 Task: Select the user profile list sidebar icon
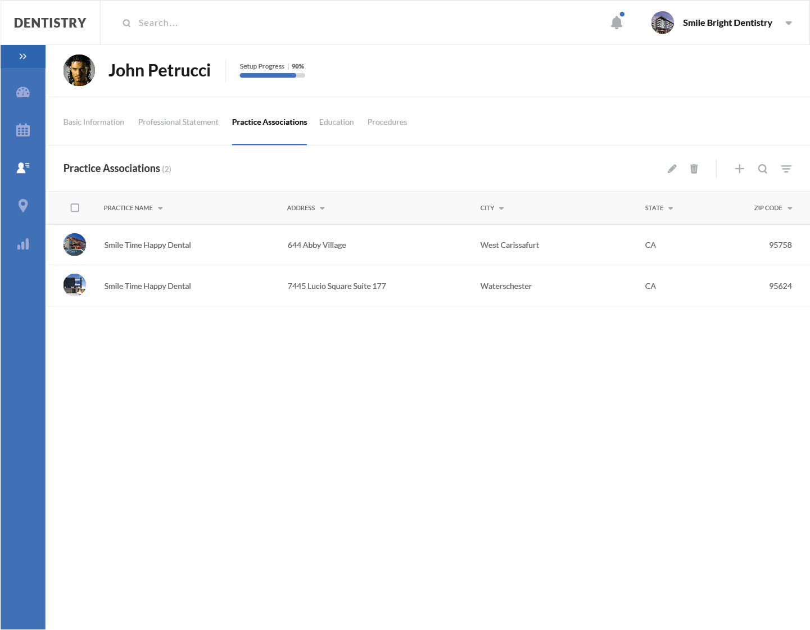[23, 167]
